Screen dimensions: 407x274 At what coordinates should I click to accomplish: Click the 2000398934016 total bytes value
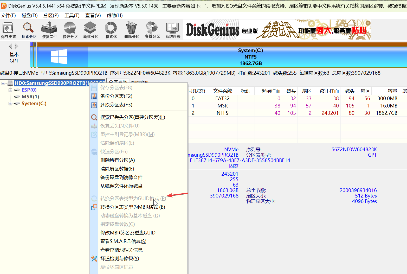point(358,190)
